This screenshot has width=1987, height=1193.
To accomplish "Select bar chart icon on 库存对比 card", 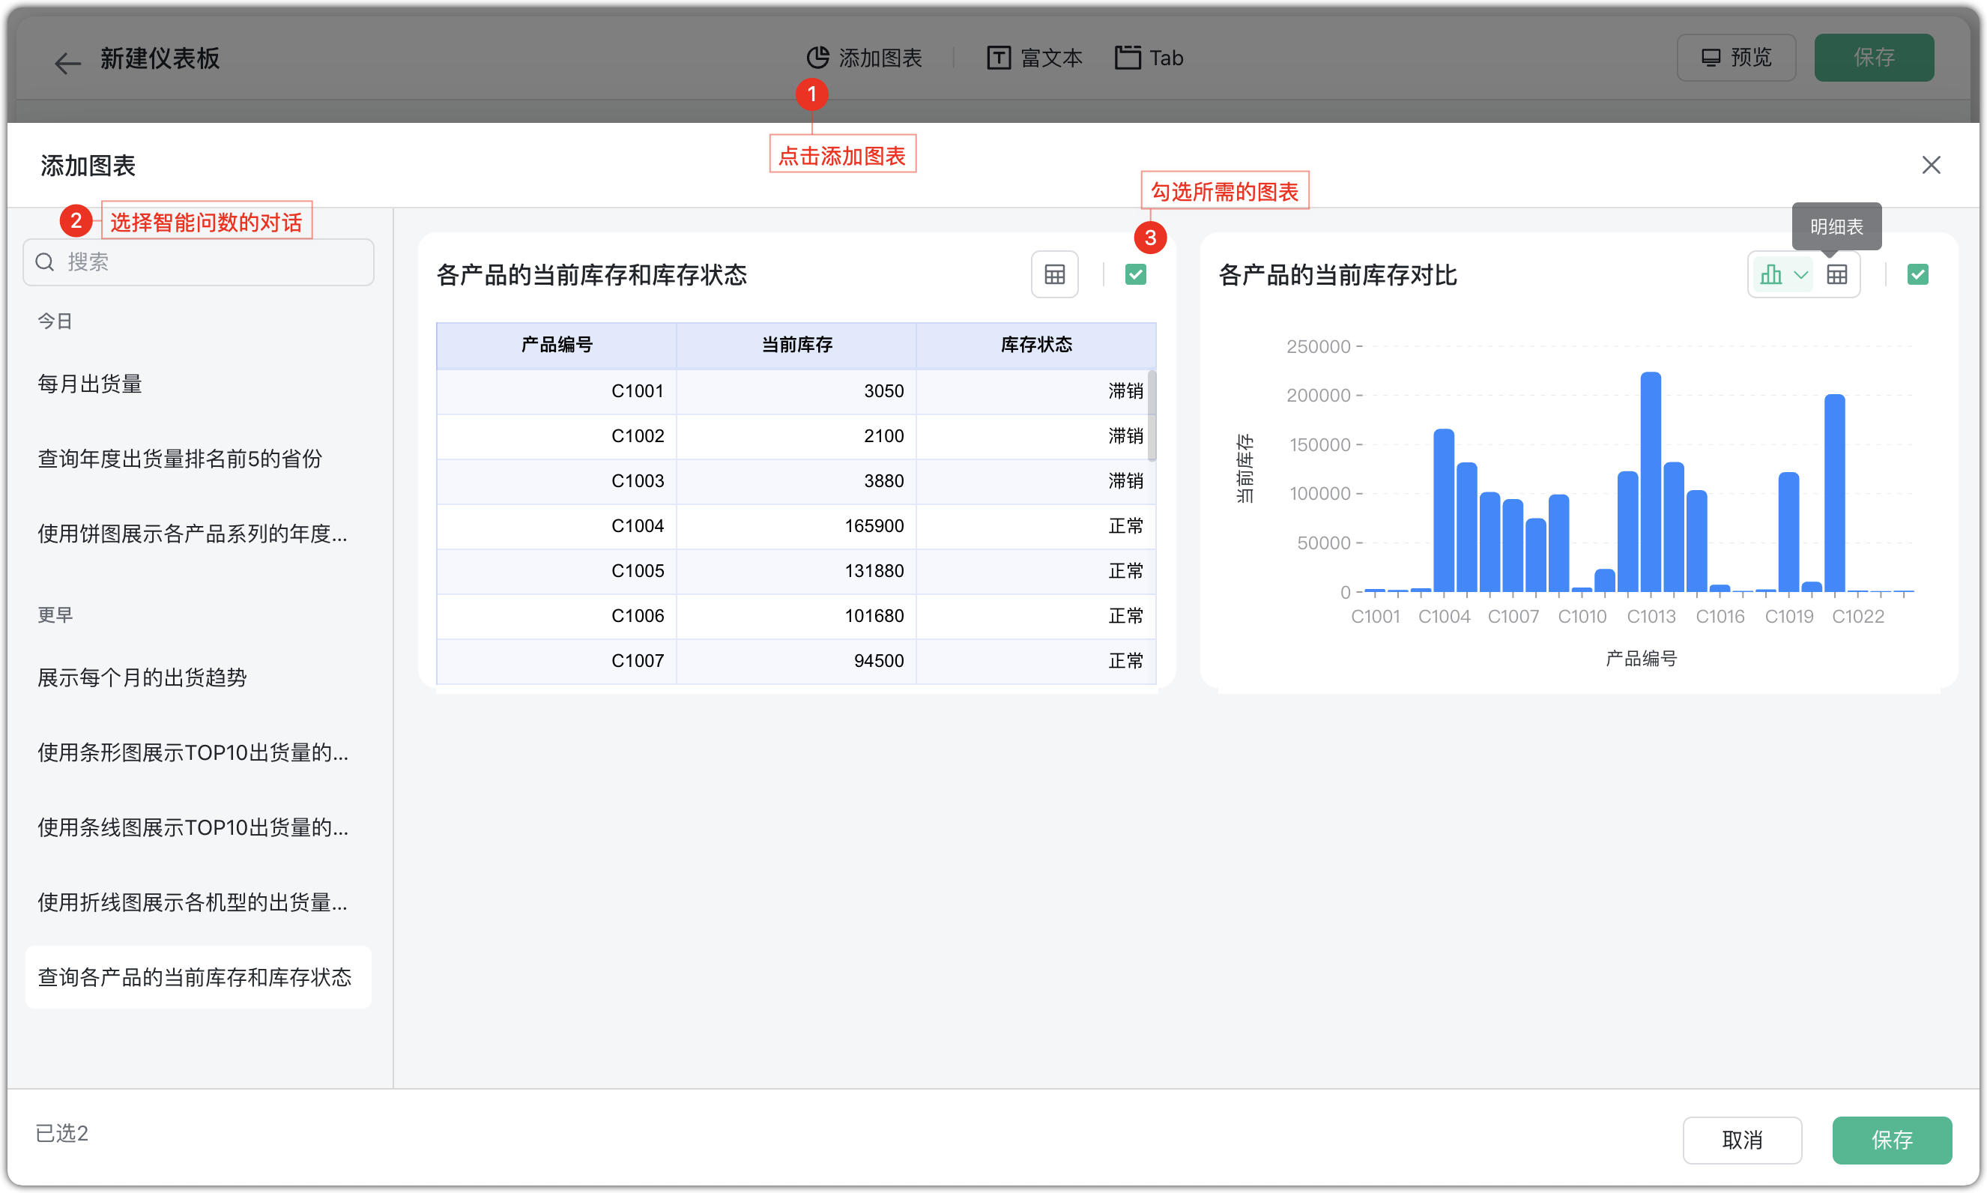I will [1770, 275].
